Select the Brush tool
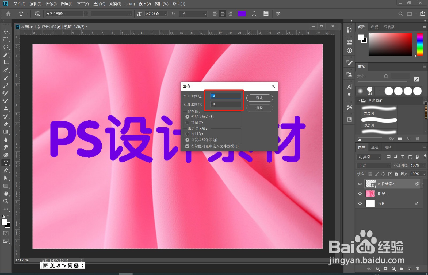Screen dimensions: 428x275 click(x=6, y=78)
